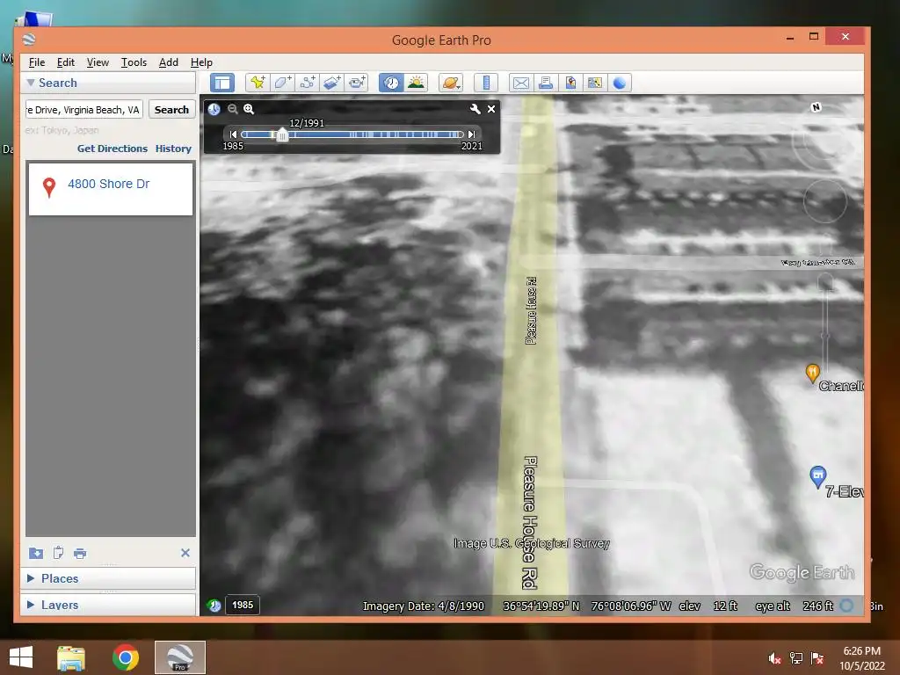The image size is (900, 675).
Task: Select the Add Path tool
Action: pos(307,83)
